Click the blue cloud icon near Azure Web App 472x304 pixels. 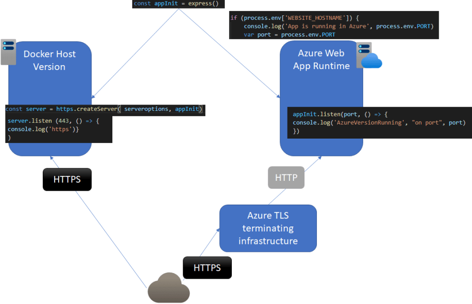click(372, 61)
